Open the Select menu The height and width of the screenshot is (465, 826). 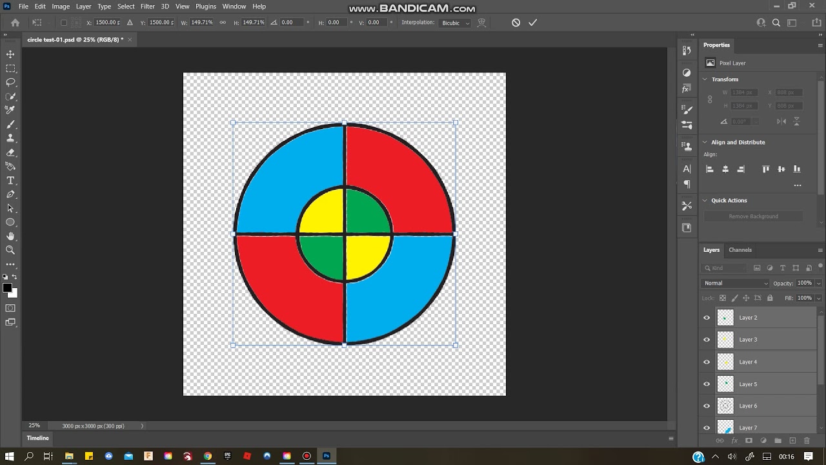(x=126, y=6)
